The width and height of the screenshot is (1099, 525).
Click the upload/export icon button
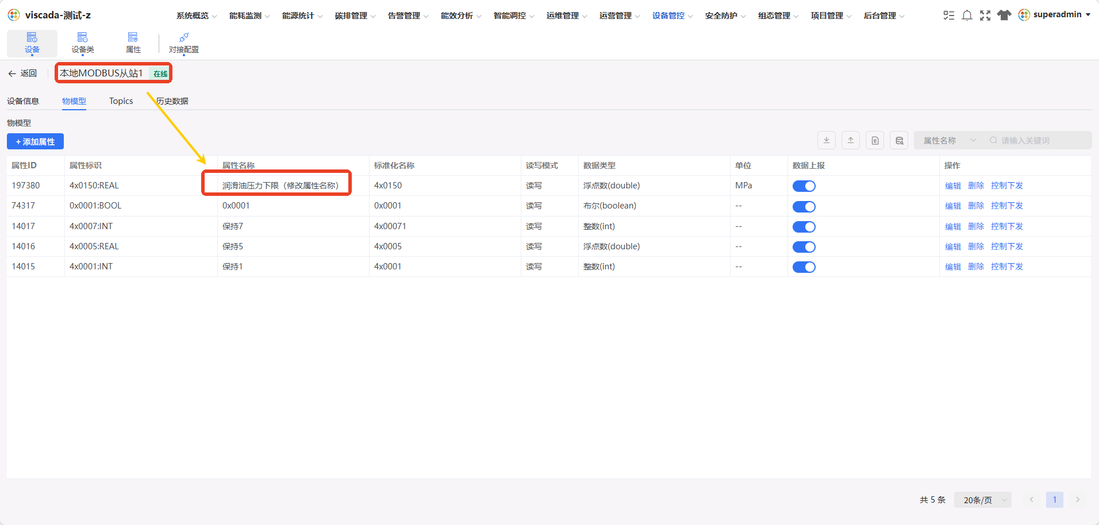tap(851, 140)
